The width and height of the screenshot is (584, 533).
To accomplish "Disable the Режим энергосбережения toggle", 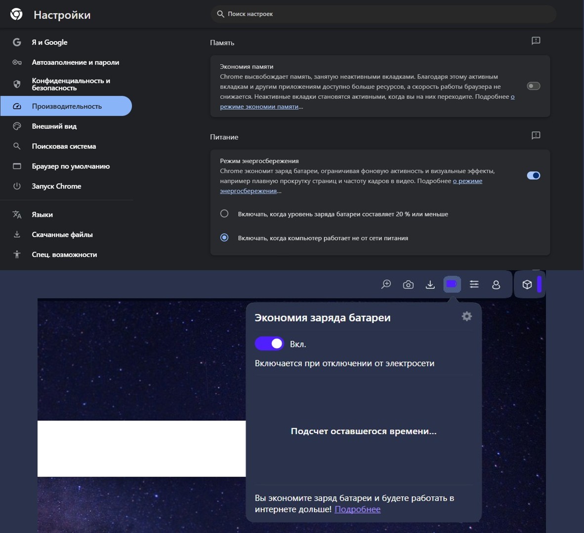I will (x=533, y=175).
